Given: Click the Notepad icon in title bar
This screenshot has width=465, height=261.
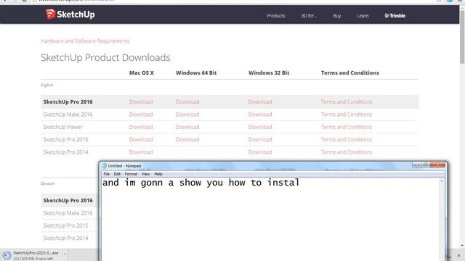Looking at the screenshot, I should pos(105,166).
